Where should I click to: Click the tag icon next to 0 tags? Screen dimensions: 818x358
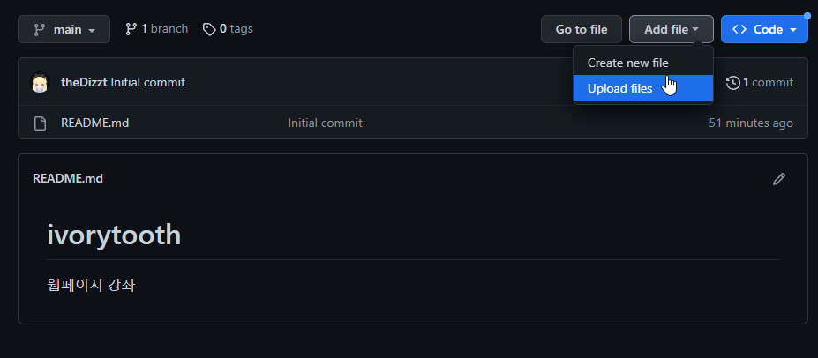coord(209,29)
